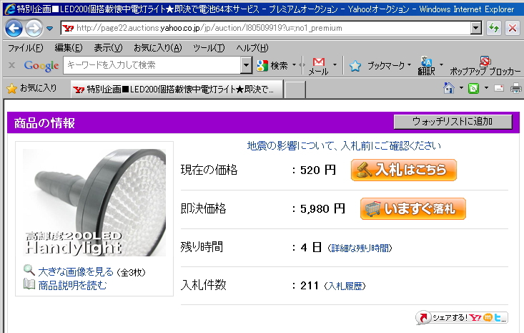
Task: Toggle the ポップアップ ブロッカー
Action: click(x=485, y=65)
